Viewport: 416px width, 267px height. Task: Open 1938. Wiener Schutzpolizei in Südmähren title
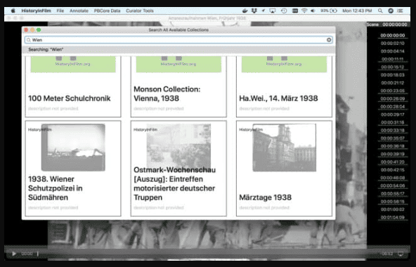click(x=56, y=188)
